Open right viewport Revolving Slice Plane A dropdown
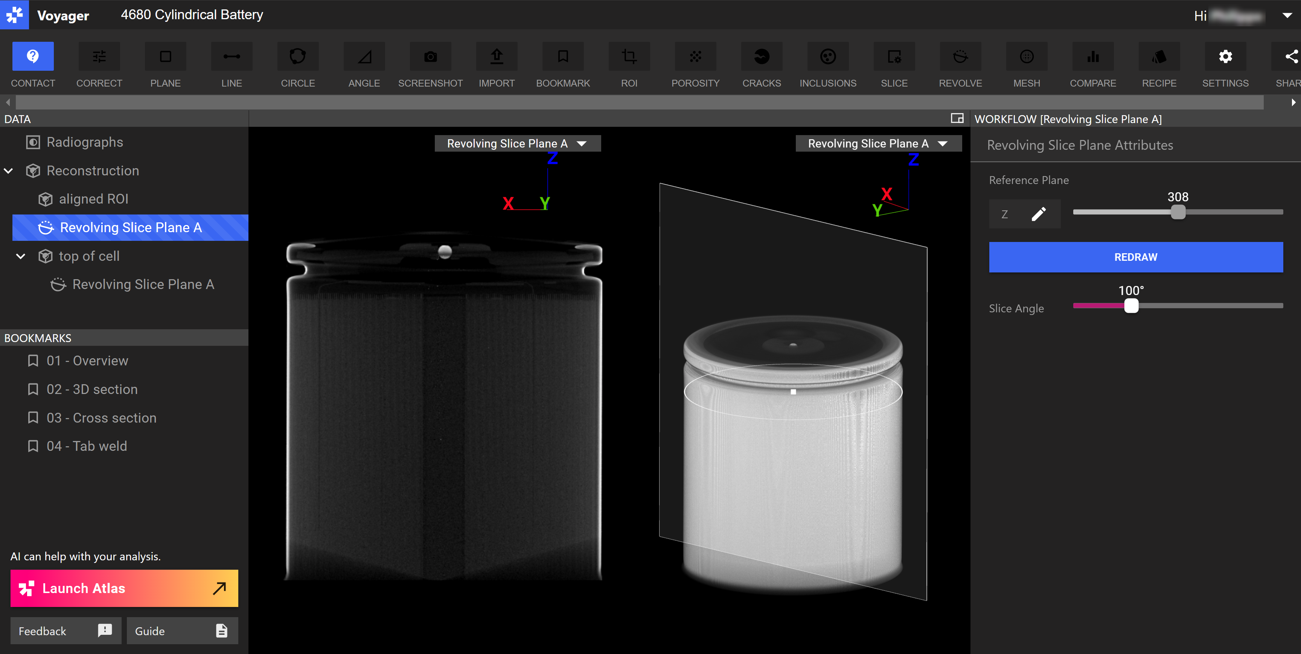Image resolution: width=1301 pixels, height=654 pixels. coord(942,143)
